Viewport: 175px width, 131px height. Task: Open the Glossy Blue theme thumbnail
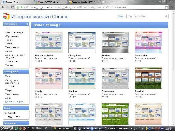[x=82, y=42]
